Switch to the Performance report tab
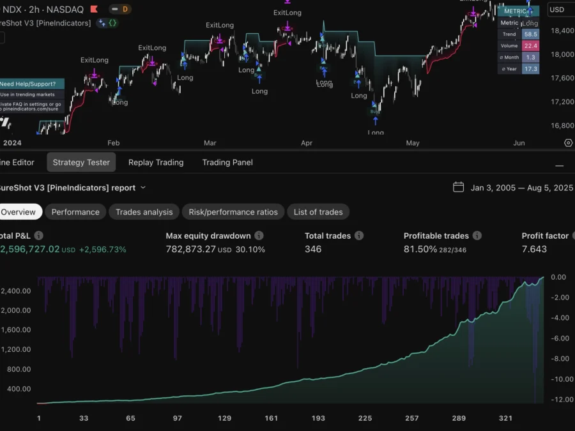575x431 pixels. pyautogui.click(x=75, y=212)
